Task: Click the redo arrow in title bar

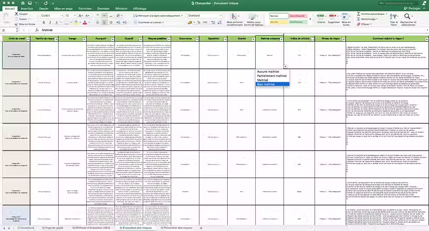Action: tap(46, 3)
